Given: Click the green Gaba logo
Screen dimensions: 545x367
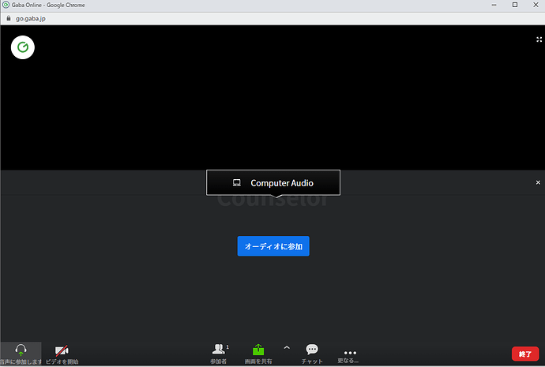Looking at the screenshot, I should [x=23, y=47].
